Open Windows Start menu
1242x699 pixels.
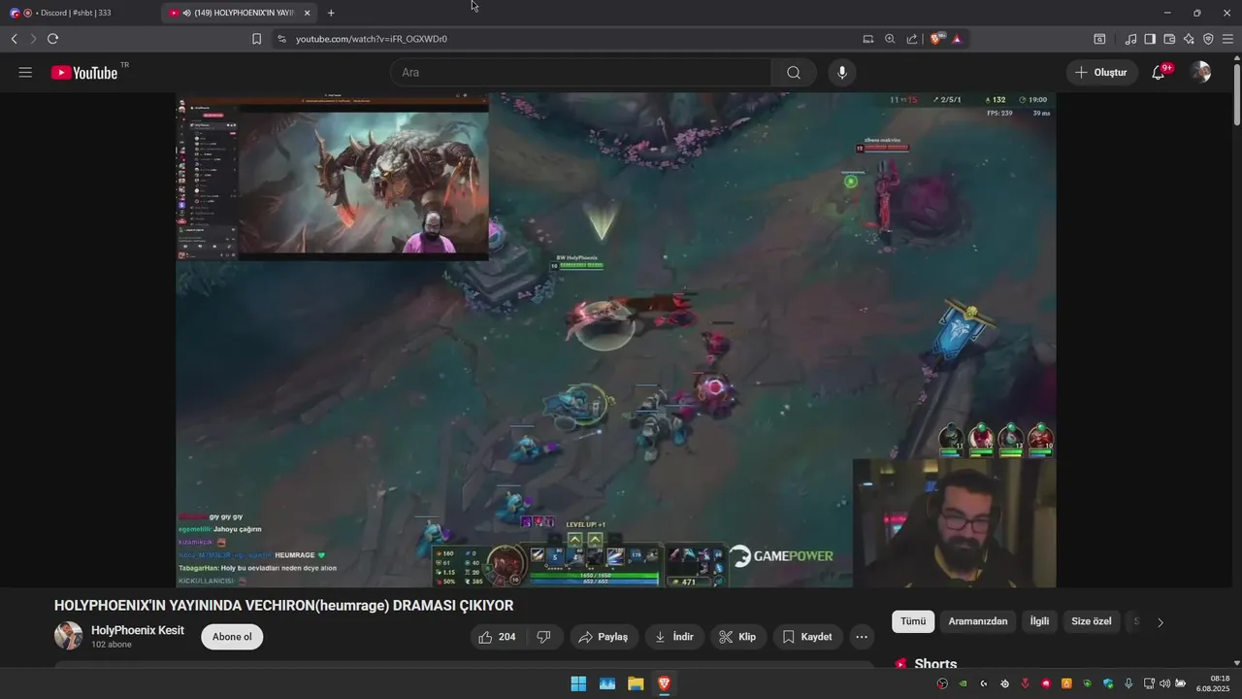[578, 683]
